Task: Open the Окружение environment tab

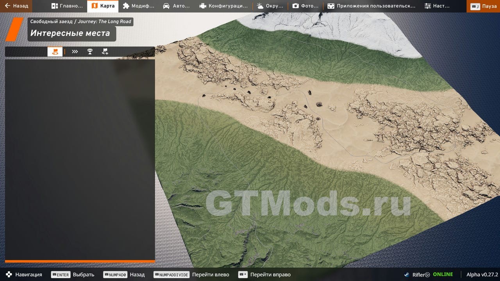Action: [270, 6]
